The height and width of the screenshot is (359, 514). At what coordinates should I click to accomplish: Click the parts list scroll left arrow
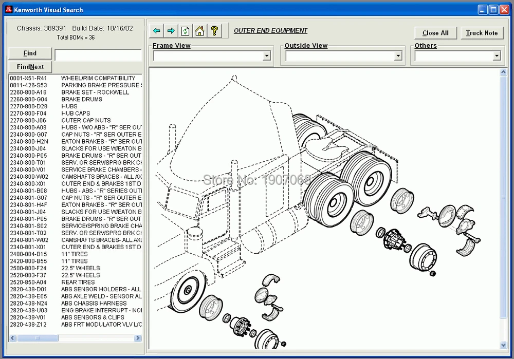[12, 338]
